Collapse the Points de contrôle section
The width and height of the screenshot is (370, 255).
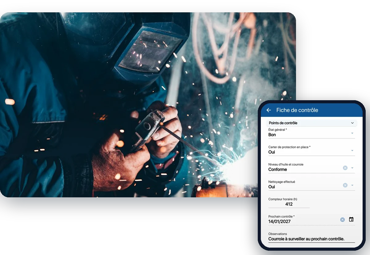[352, 123]
